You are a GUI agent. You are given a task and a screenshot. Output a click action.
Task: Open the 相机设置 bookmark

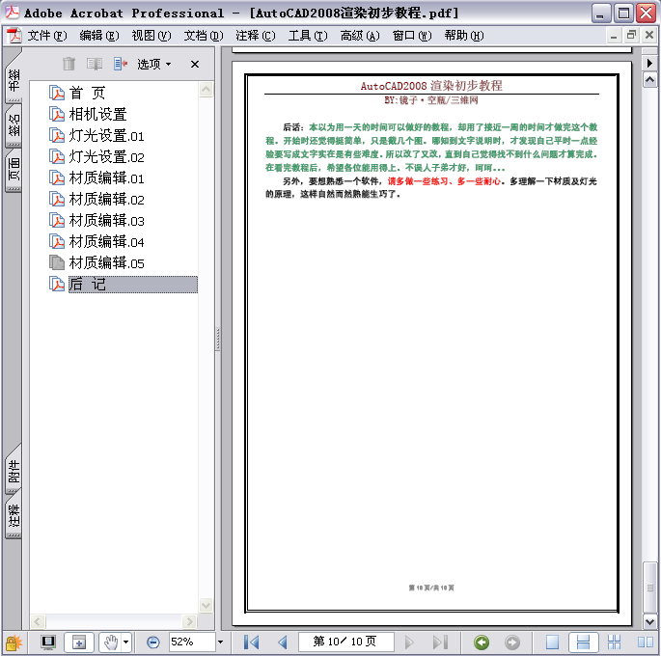click(x=97, y=114)
